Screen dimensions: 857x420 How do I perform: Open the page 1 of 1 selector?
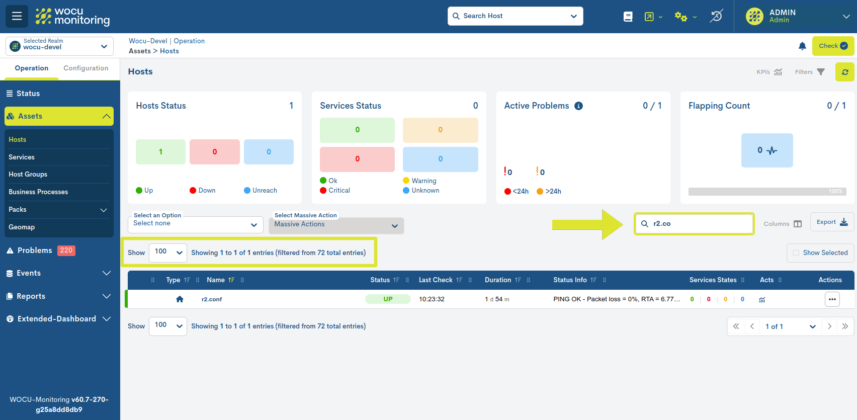click(790, 326)
